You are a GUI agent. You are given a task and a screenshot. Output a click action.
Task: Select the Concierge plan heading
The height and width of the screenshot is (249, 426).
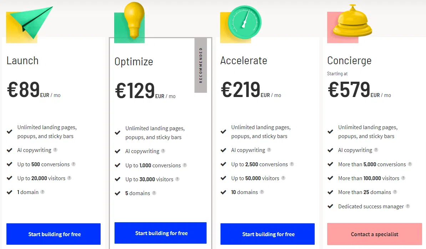point(349,61)
